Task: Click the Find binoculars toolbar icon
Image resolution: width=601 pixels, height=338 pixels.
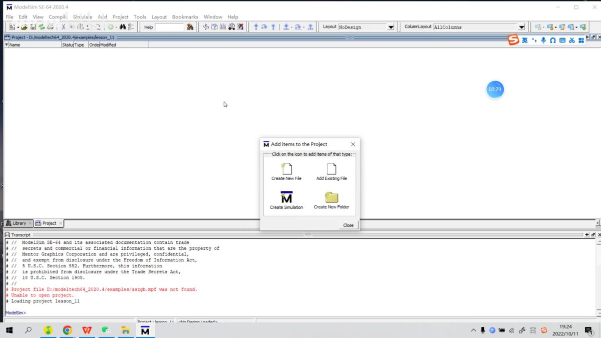Action: [123, 27]
